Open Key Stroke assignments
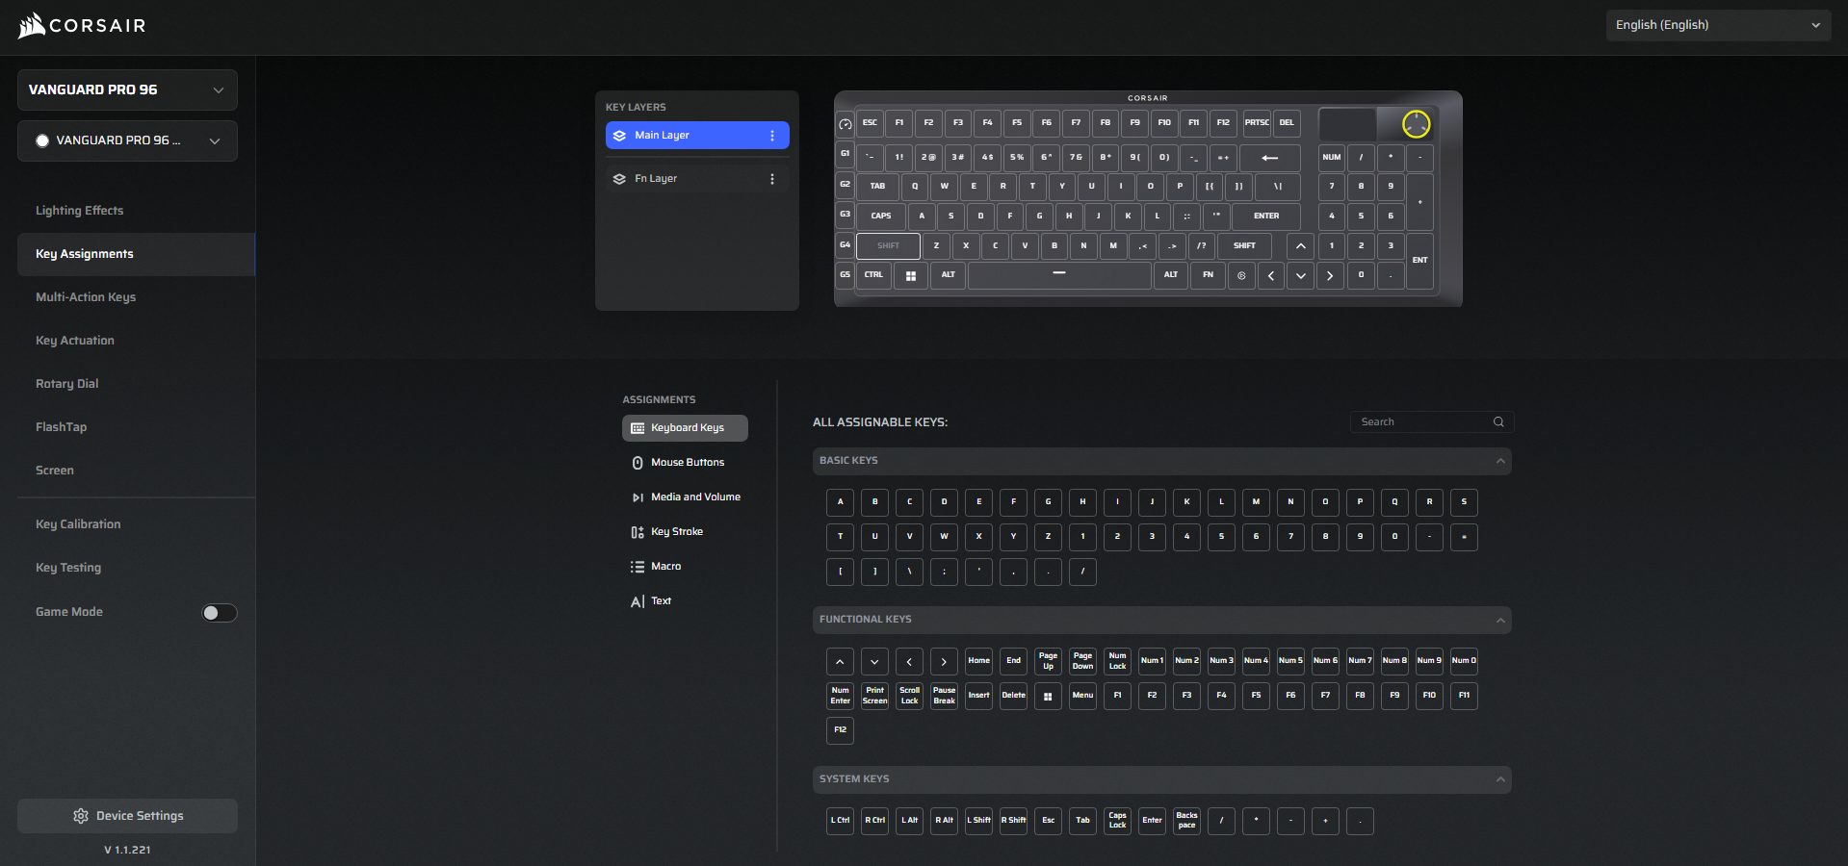The height and width of the screenshot is (866, 1848). click(686, 532)
